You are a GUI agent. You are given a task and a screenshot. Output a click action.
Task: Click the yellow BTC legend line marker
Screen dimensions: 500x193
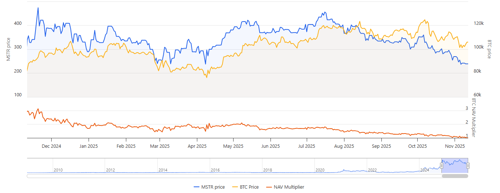click(x=235, y=187)
